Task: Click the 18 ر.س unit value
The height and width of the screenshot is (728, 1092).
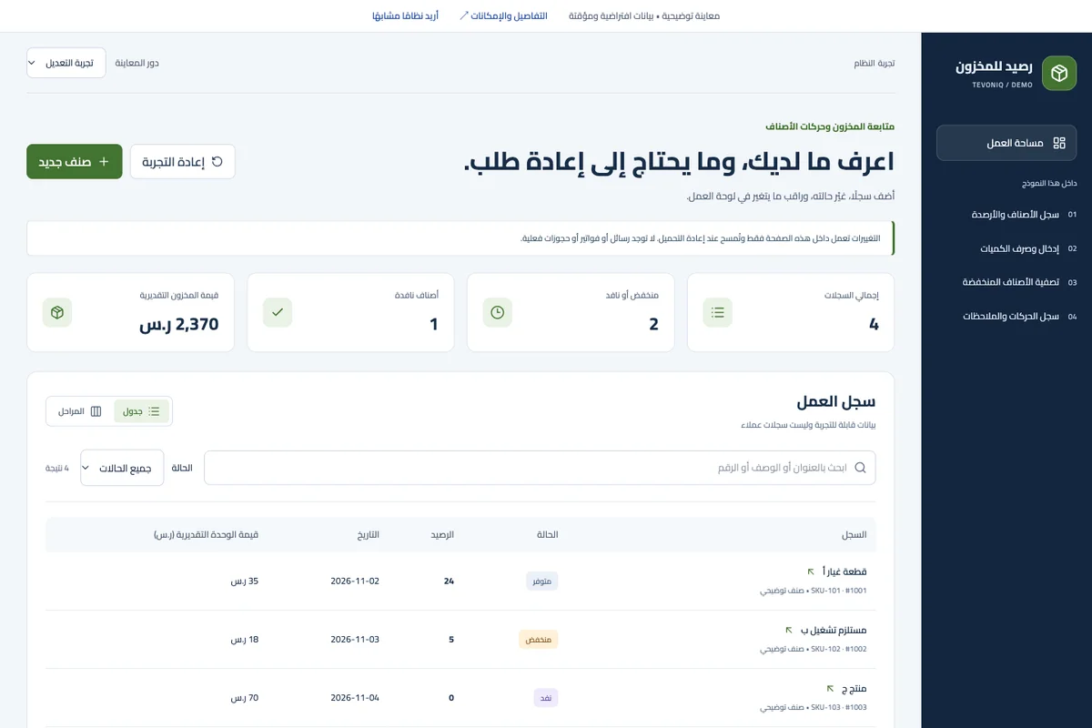Action: pyautogui.click(x=245, y=639)
